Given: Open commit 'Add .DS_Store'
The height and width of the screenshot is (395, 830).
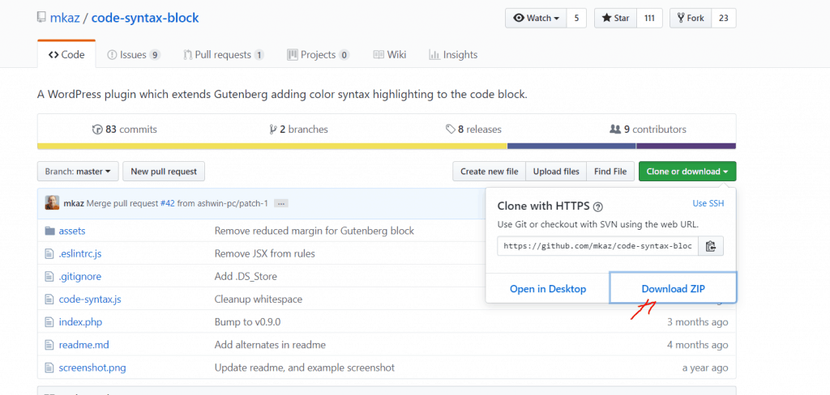Looking at the screenshot, I should (246, 277).
